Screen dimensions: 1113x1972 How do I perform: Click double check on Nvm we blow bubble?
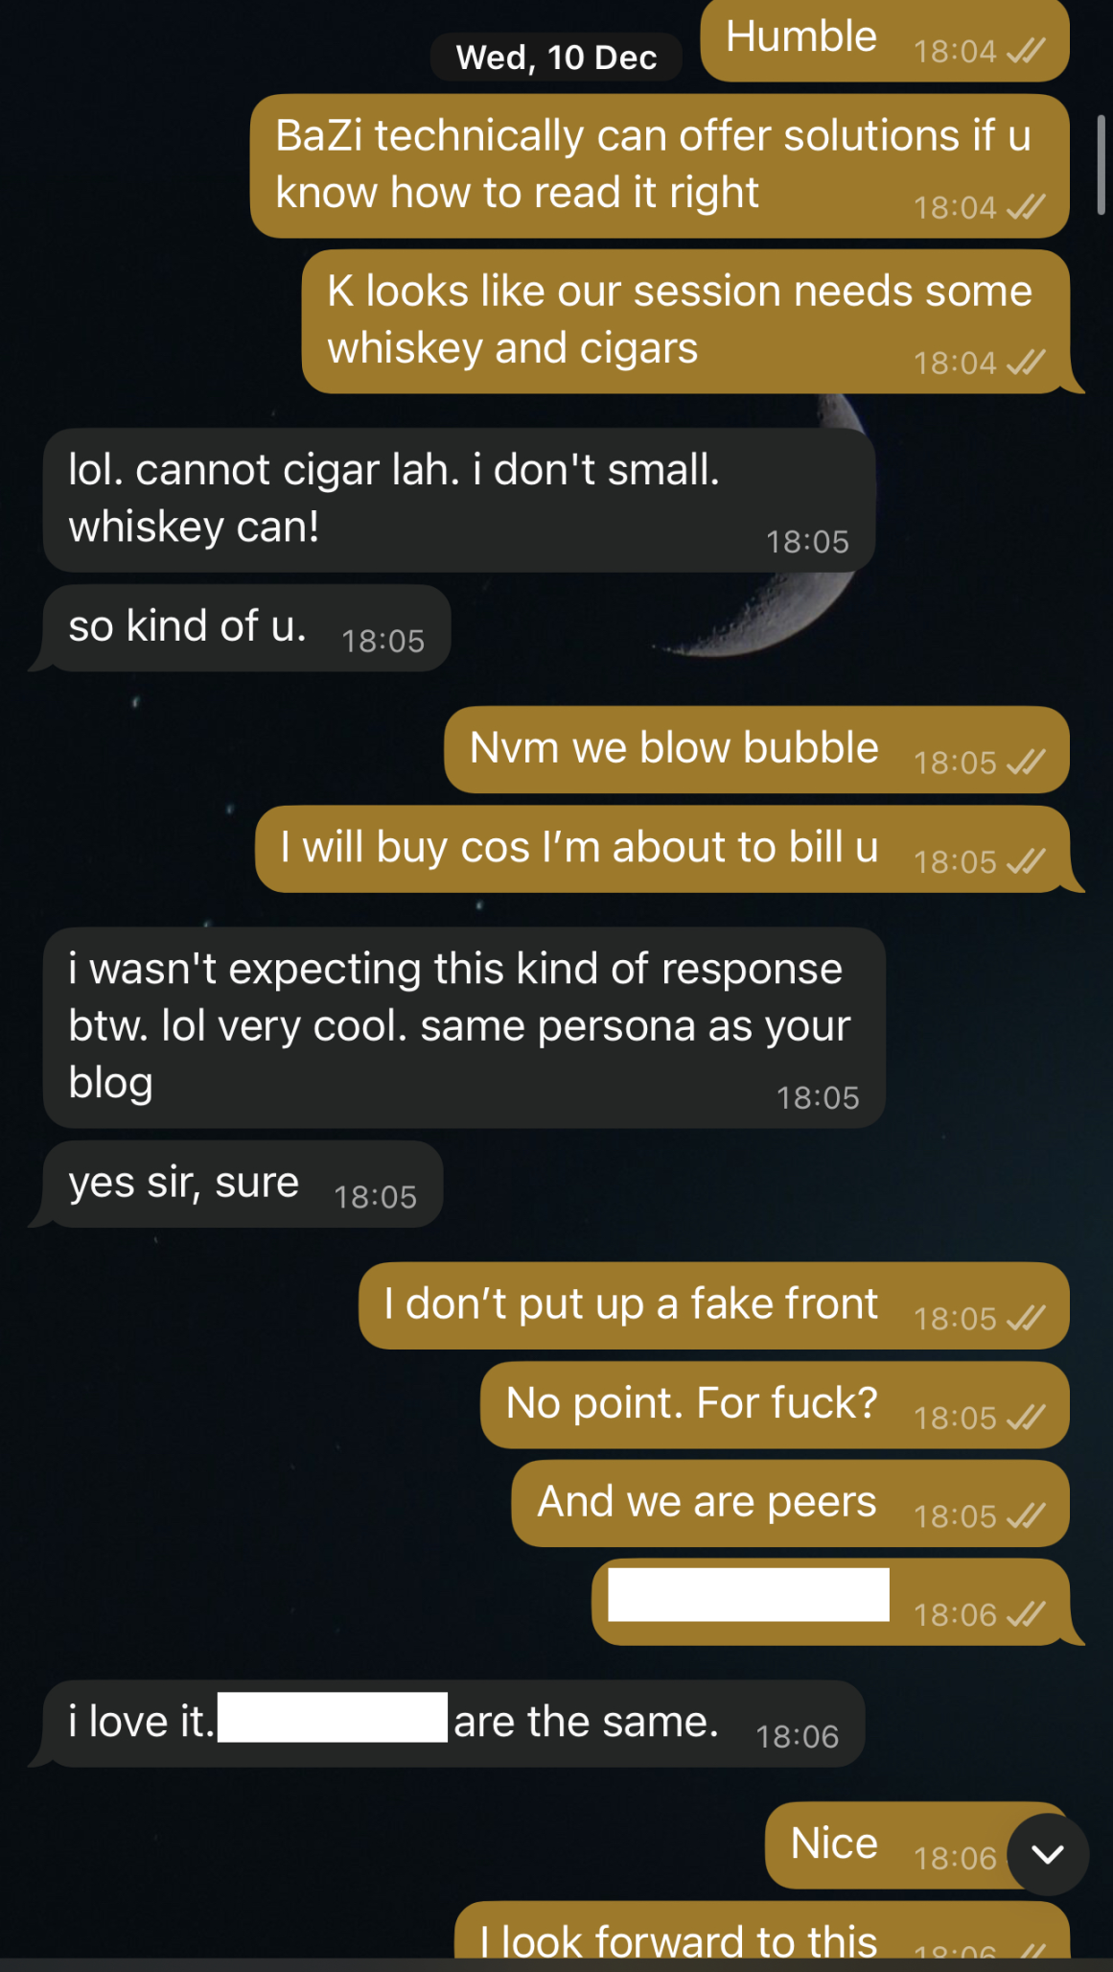[1026, 763]
